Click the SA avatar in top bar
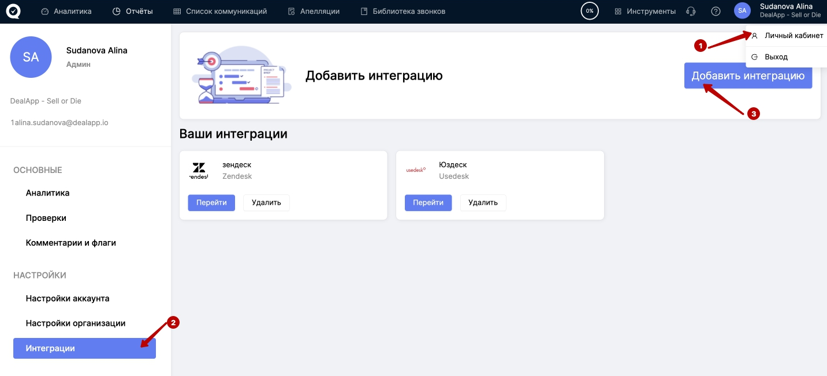Viewport: 827px width, 376px height. pos(742,11)
